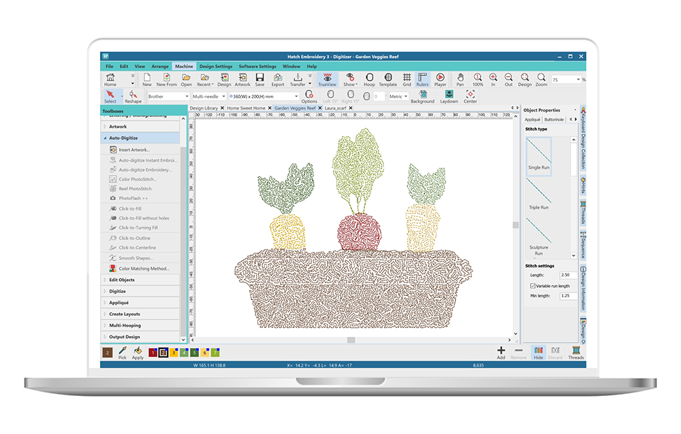Viewport: 681px width, 434px height.
Task: Click Insert Artwork in Auto-Digitize toolbox
Action: tap(134, 150)
